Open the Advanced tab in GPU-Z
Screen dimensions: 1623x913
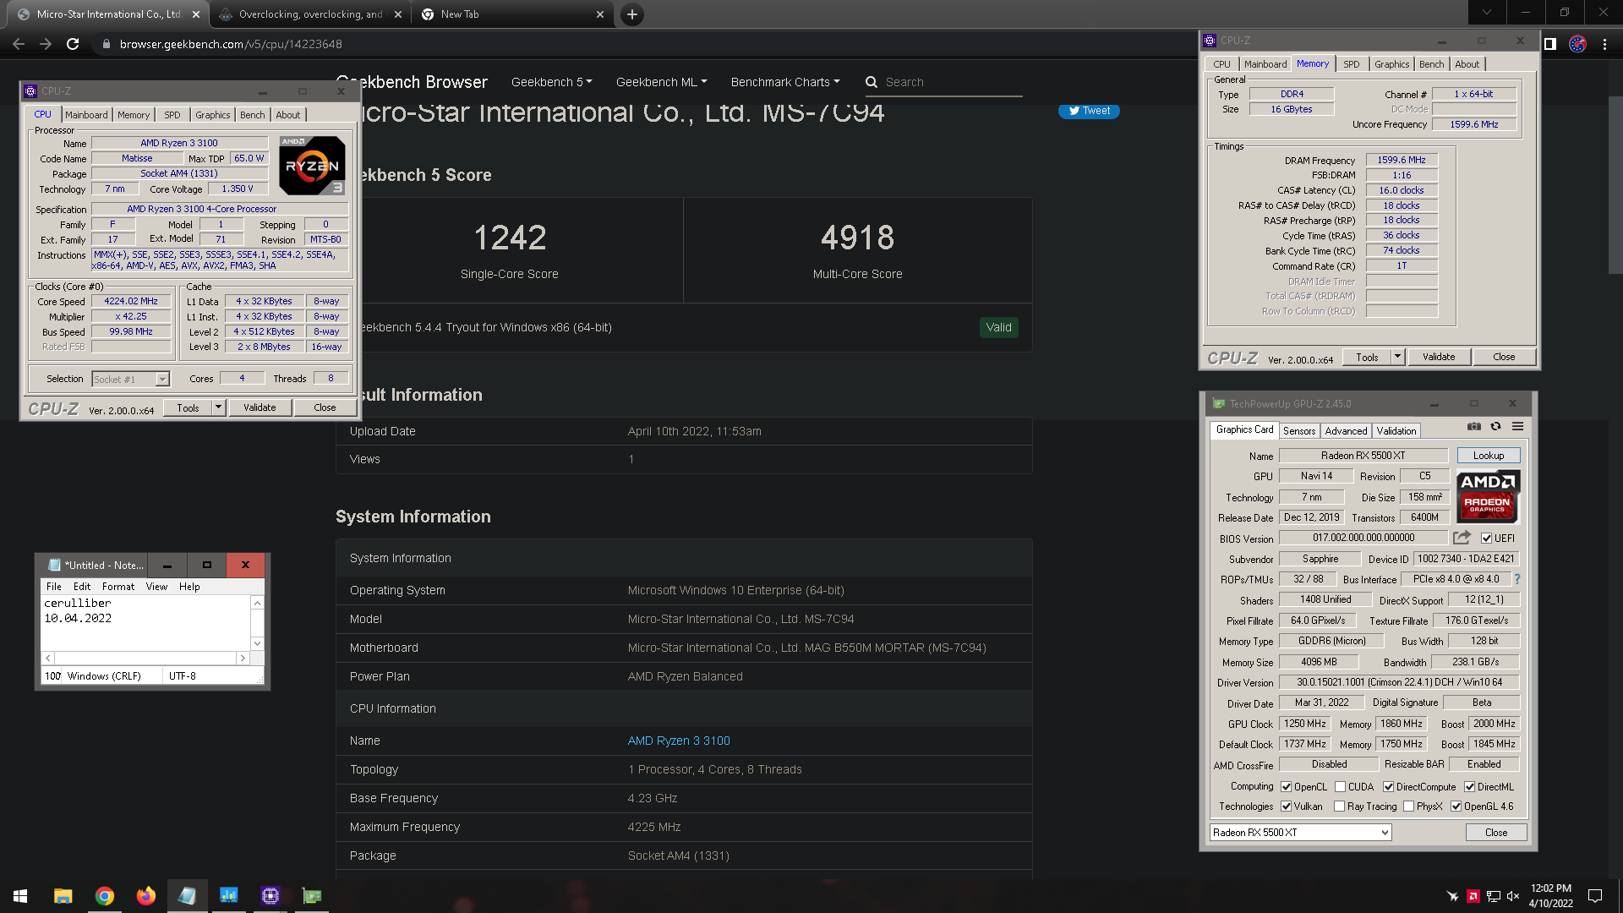pos(1346,431)
